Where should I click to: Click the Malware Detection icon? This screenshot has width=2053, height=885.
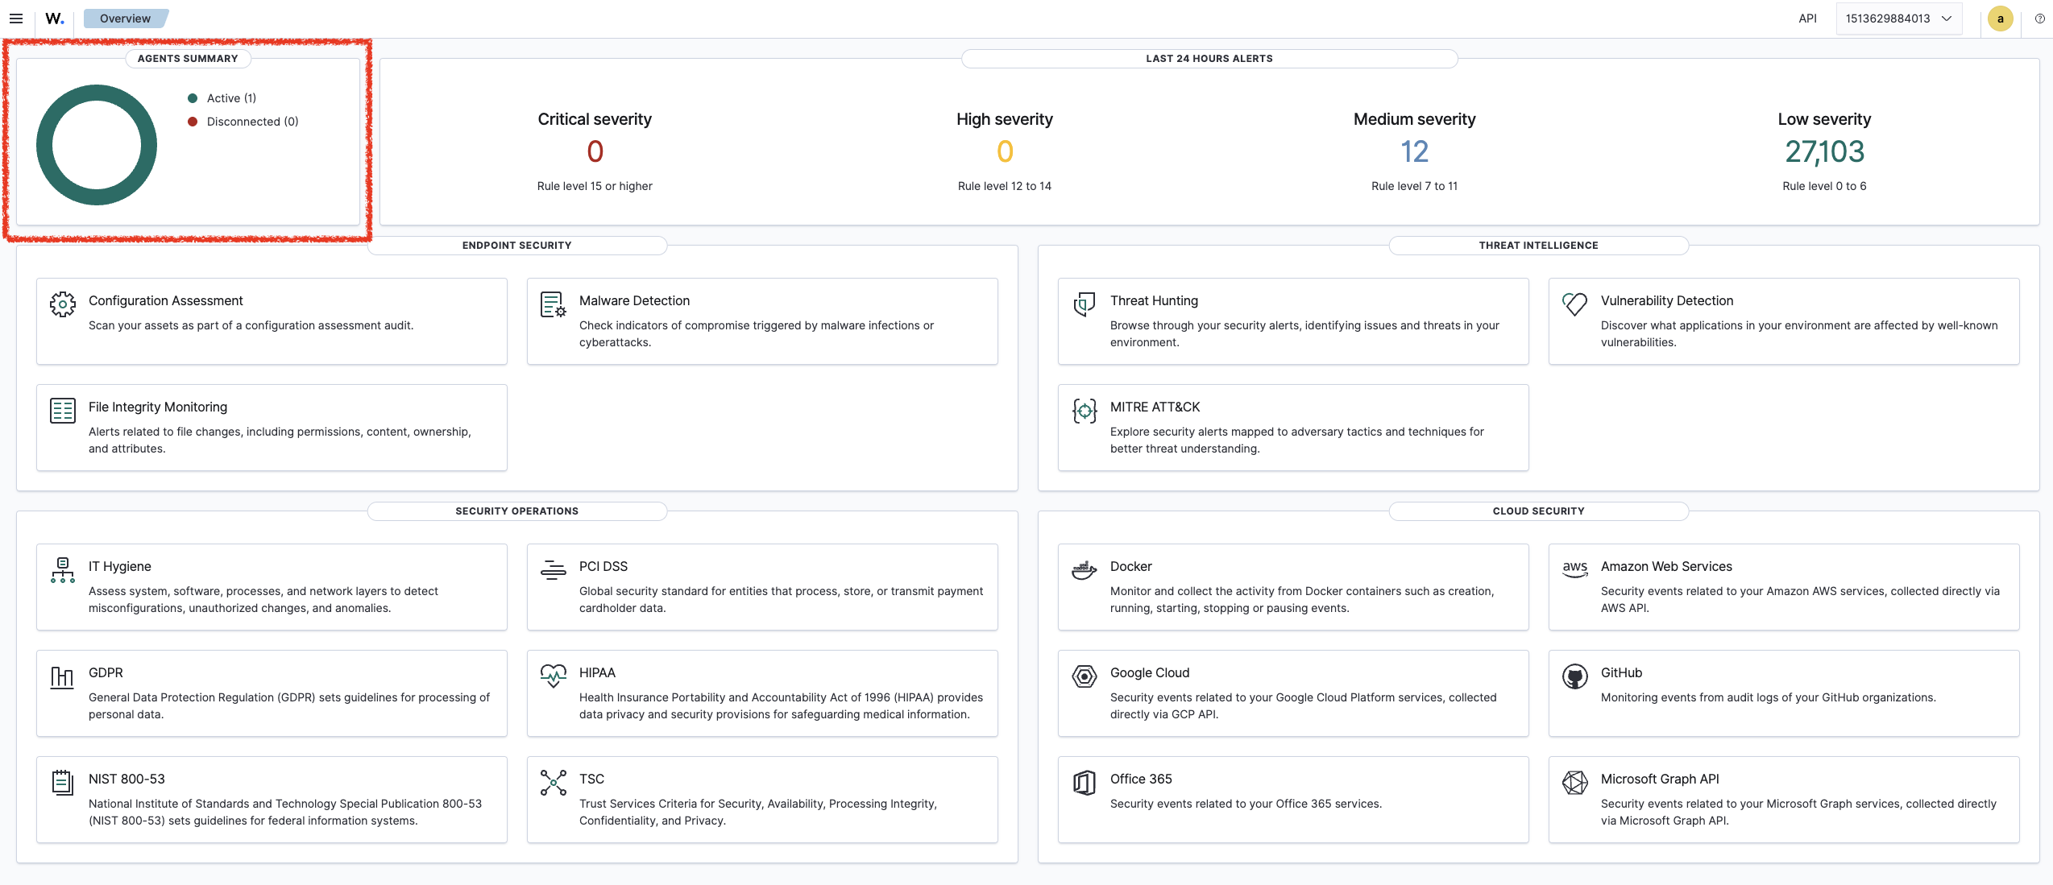pos(553,304)
